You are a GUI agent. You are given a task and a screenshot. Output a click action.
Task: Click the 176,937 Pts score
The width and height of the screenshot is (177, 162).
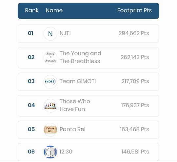tap(135, 105)
